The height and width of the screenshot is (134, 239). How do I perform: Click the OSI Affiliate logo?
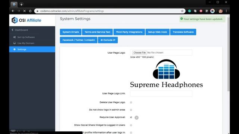pos(27,20)
